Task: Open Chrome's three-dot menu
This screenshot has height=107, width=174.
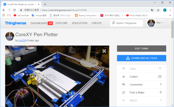Action: (x=170, y=10)
